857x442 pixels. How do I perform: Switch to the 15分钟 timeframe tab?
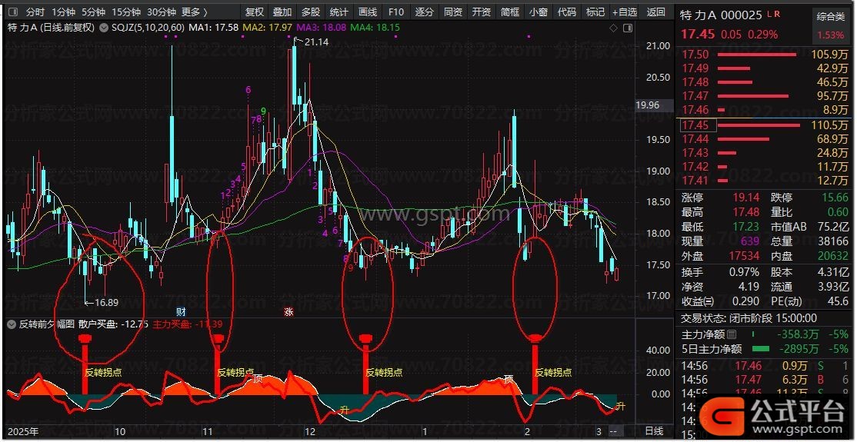coord(126,12)
